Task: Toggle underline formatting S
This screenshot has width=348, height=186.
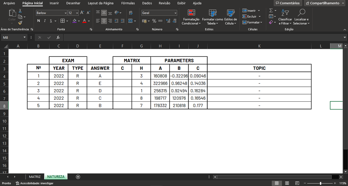Action: 51,21
